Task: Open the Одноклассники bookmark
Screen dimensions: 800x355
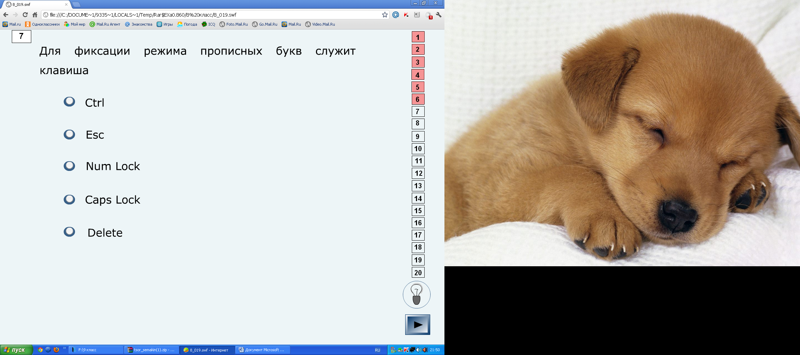Action: [x=42, y=24]
